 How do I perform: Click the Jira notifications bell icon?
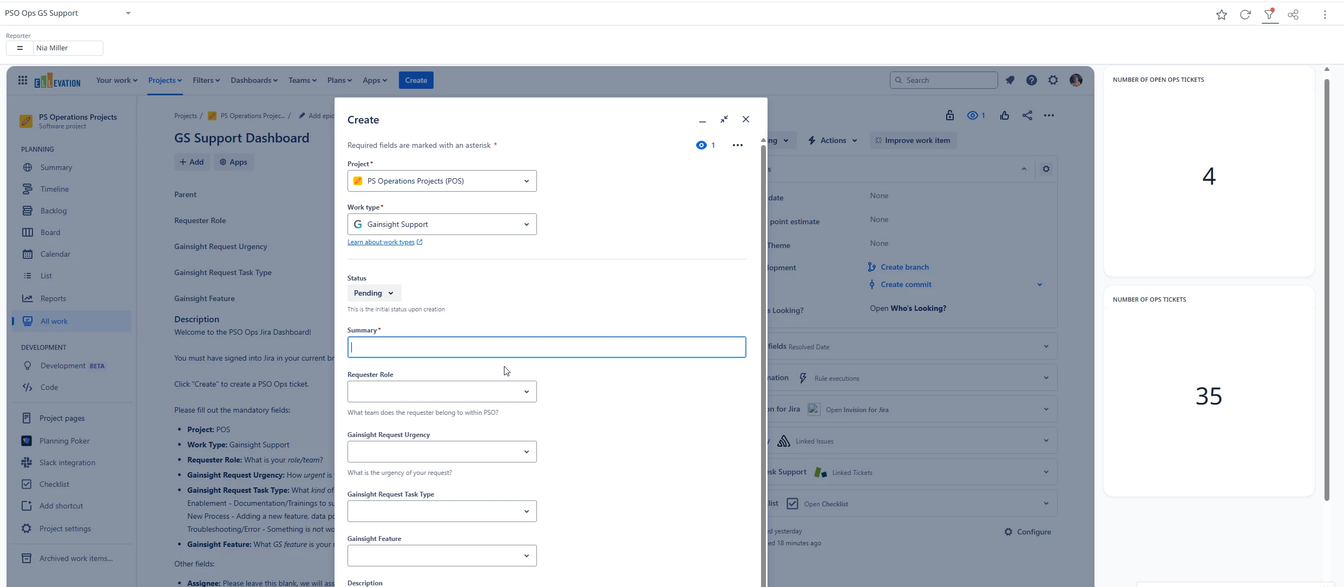coord(1010,80)
